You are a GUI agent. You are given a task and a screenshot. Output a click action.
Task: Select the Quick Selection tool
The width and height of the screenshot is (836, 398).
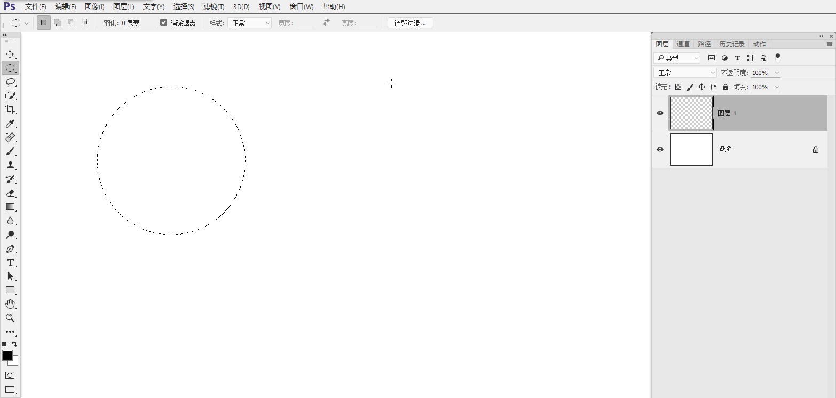(x=10, y=96)
